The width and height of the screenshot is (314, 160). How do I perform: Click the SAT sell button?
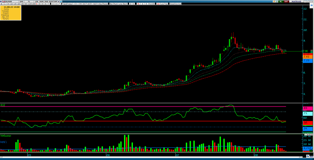[287, 1]
